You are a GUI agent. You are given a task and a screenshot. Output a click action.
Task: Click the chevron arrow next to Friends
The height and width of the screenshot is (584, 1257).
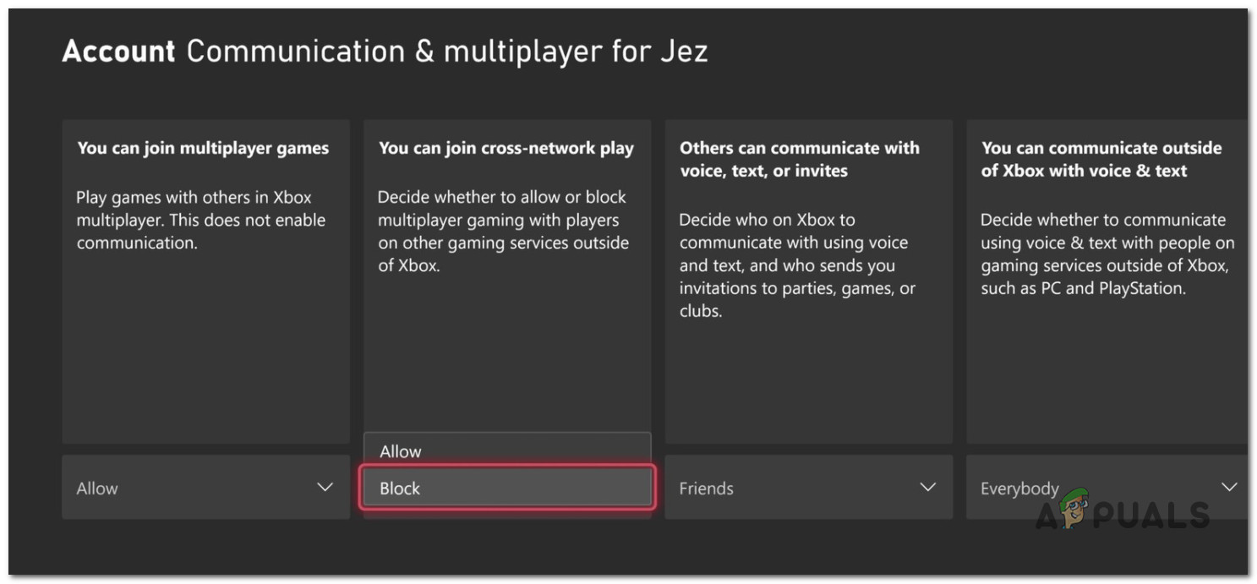(x=927, y=488)
